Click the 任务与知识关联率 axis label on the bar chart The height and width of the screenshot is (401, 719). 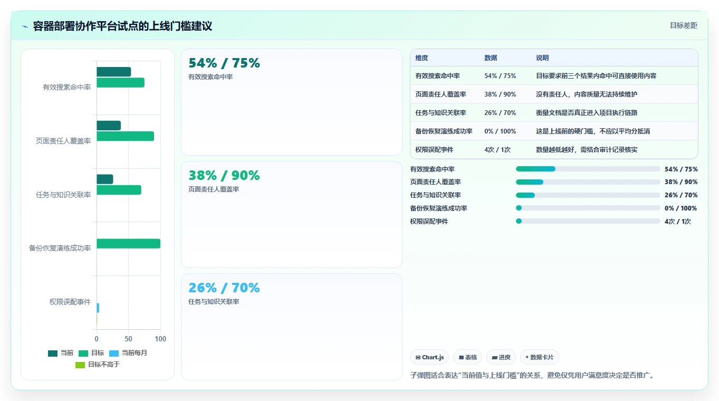[x=63, y=195]
